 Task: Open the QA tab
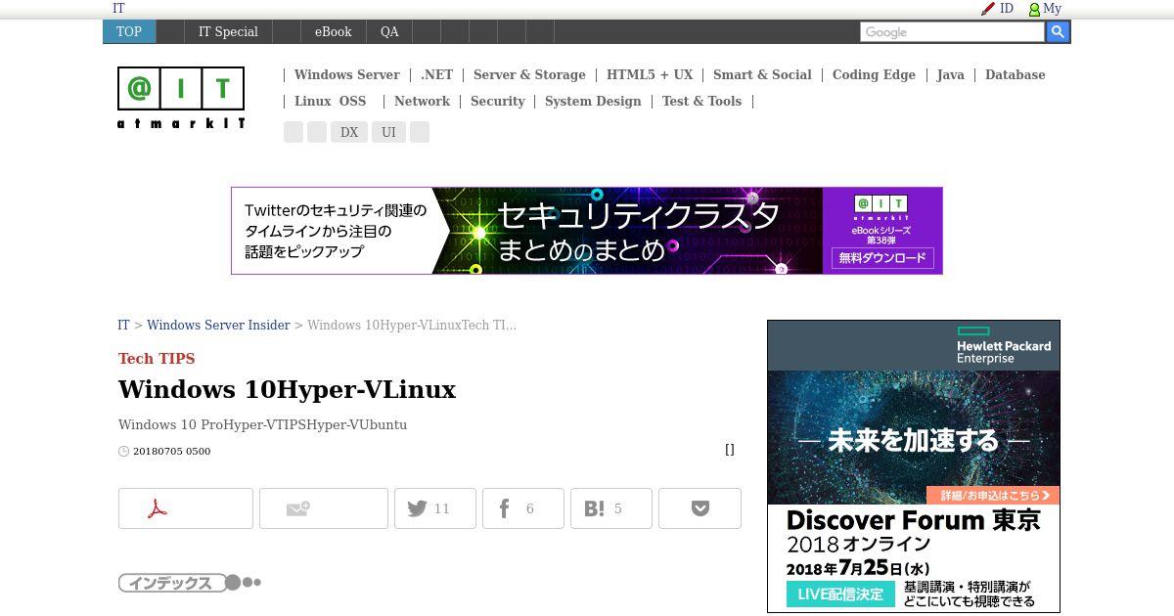tap(389, 31)
